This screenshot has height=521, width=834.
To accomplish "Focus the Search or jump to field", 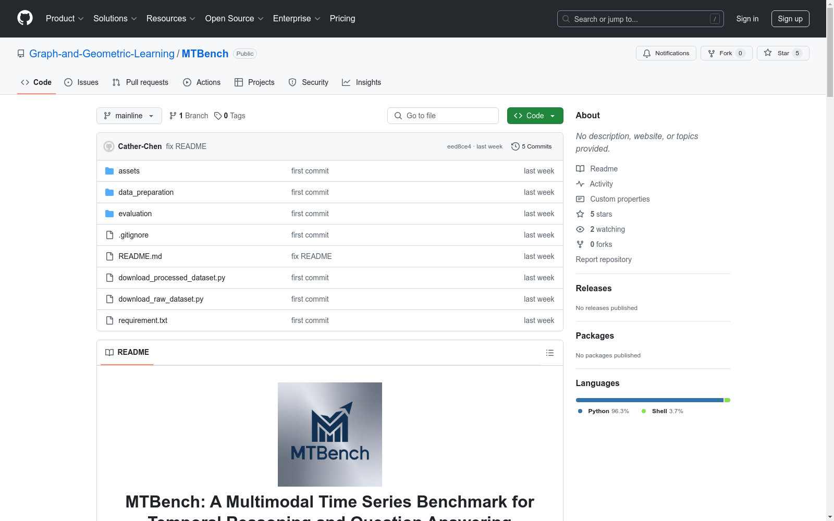I will 641,19.
